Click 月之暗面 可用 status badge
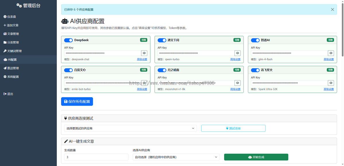 (x=237, y=70)
